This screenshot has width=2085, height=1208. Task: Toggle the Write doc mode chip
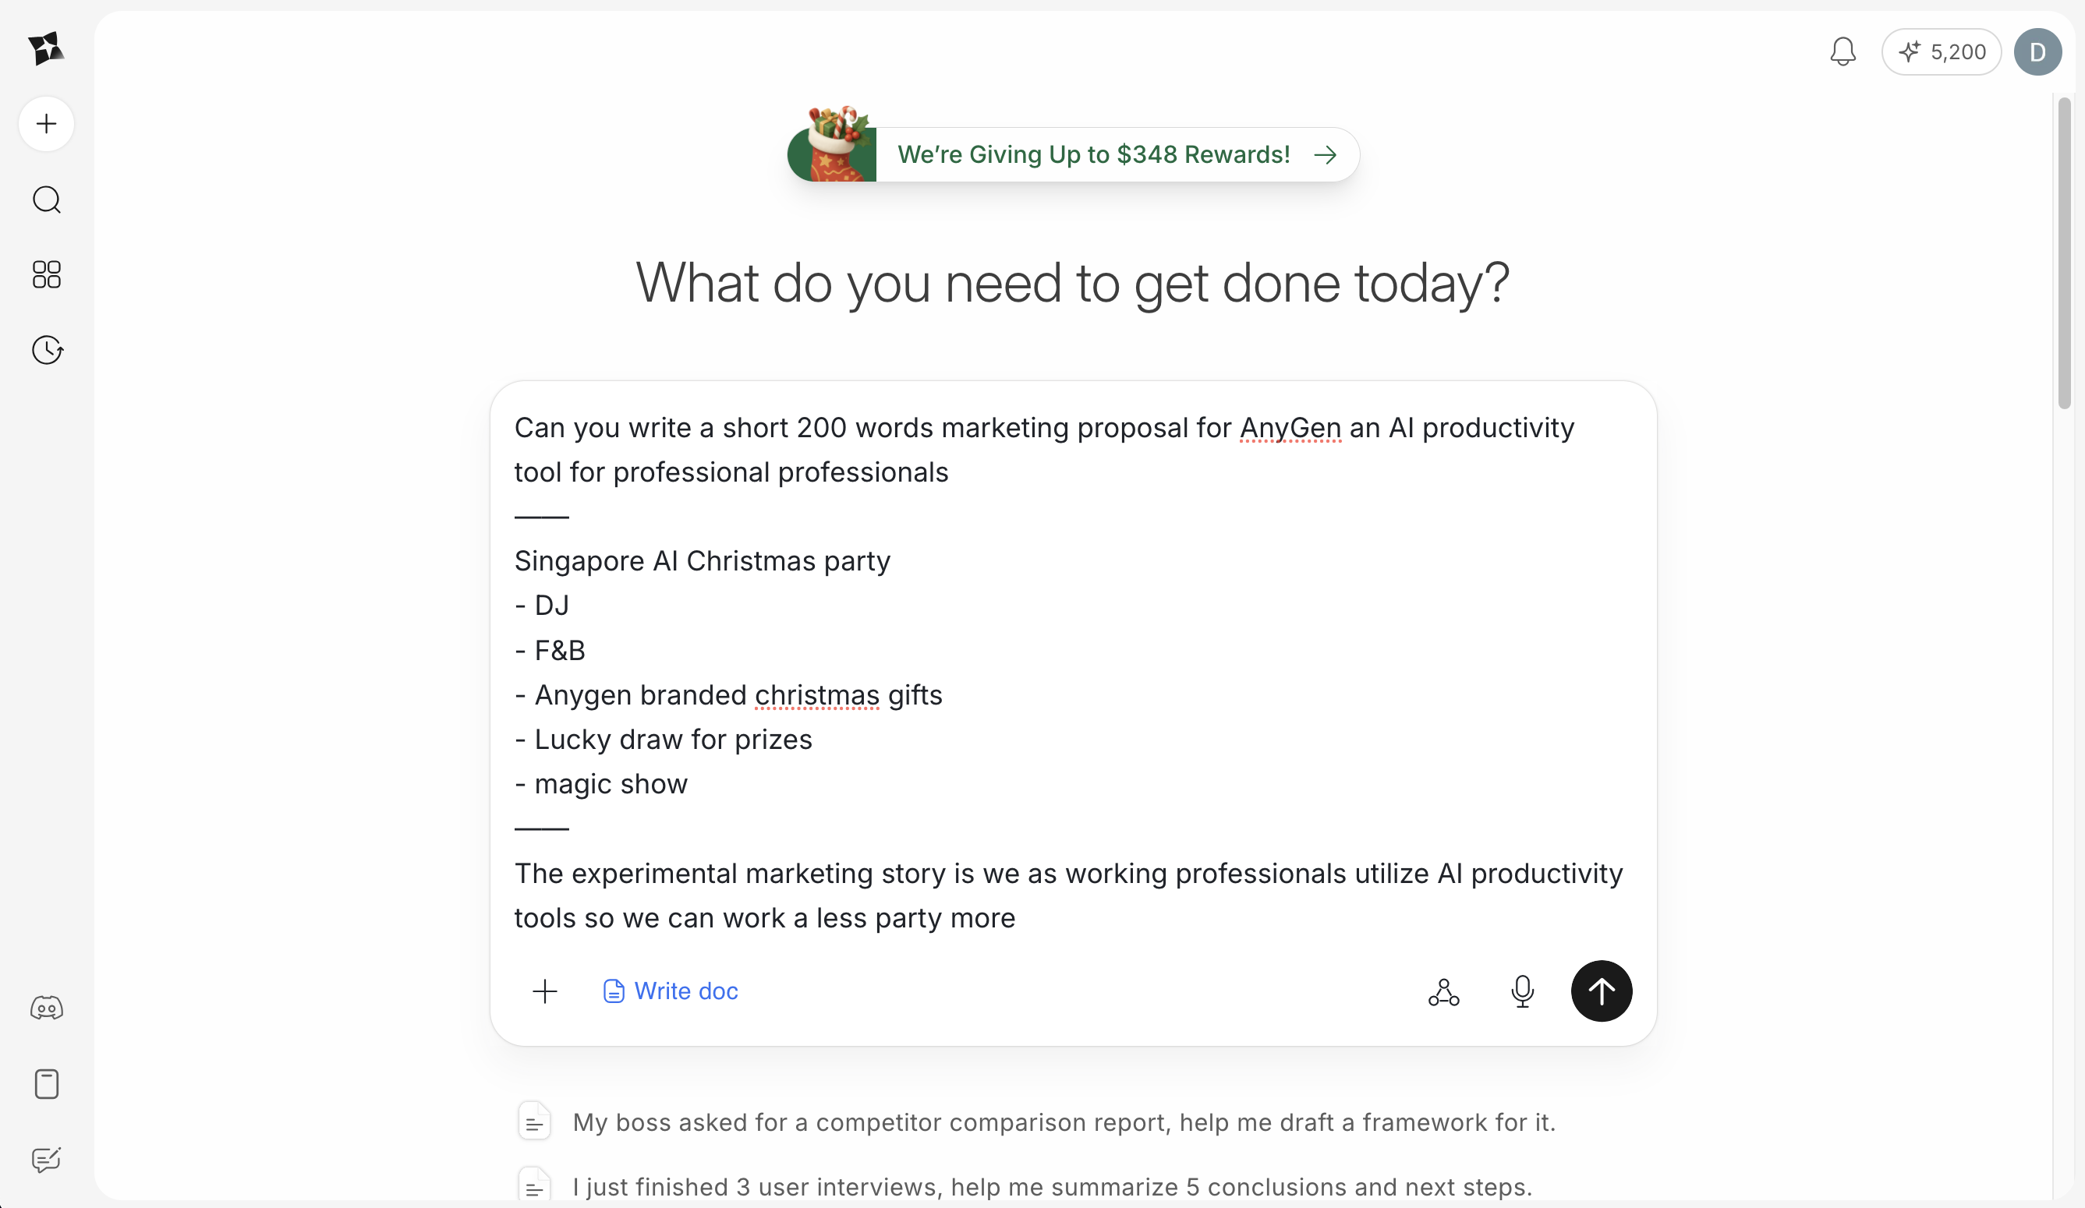[x=671, y=991]
